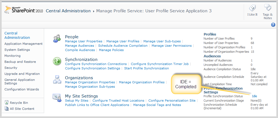The height and width of the screenshot is (118, 278).
Task: Click the I Like It icon
Action: point(252,8)
